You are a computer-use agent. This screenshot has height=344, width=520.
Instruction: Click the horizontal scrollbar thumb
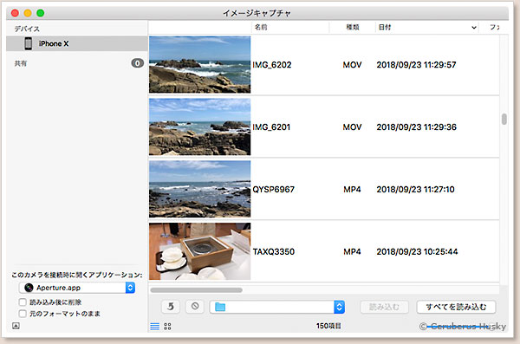pyautogui.click(x=197, y=290)
